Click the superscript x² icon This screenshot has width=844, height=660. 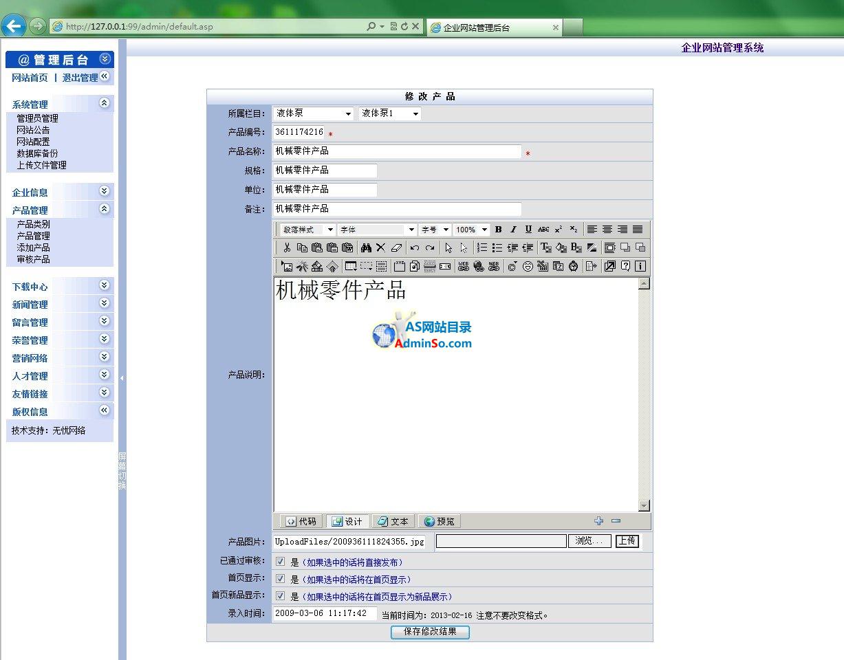pyautogui.click(x=559, y=230)
